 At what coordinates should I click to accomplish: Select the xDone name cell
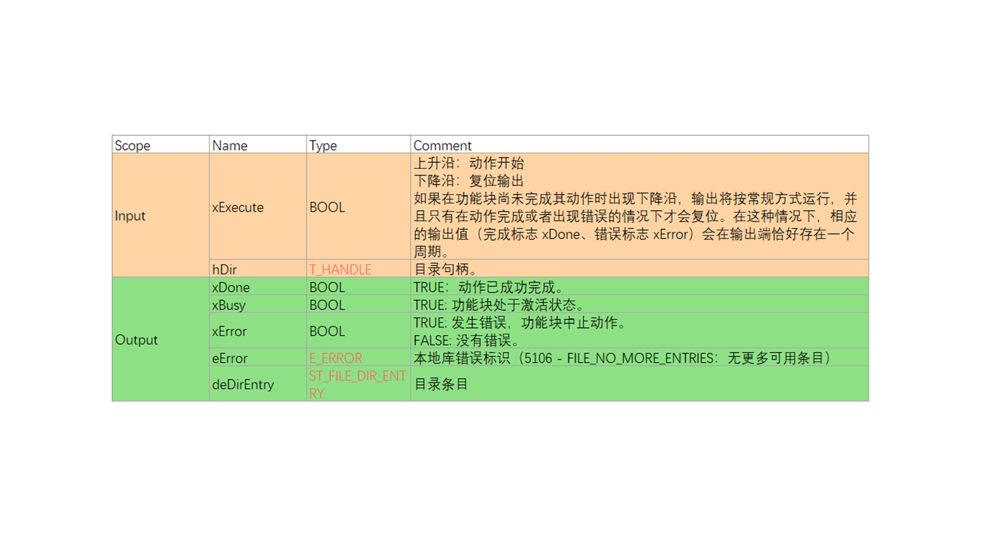tap(231, 287)
